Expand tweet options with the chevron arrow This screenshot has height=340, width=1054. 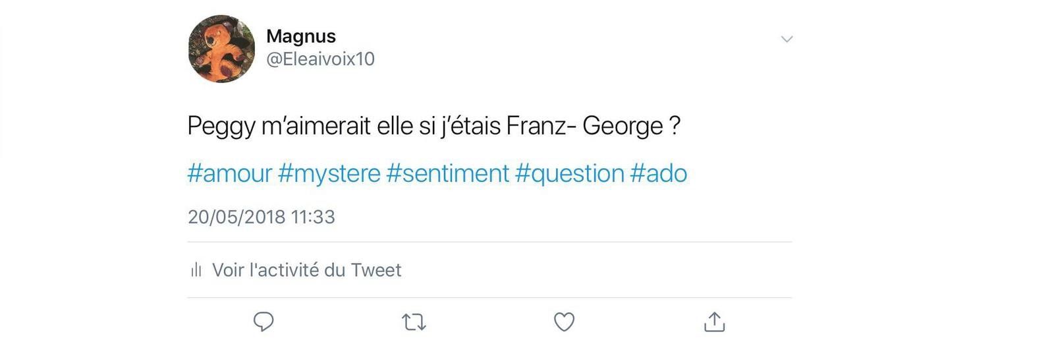787,40
